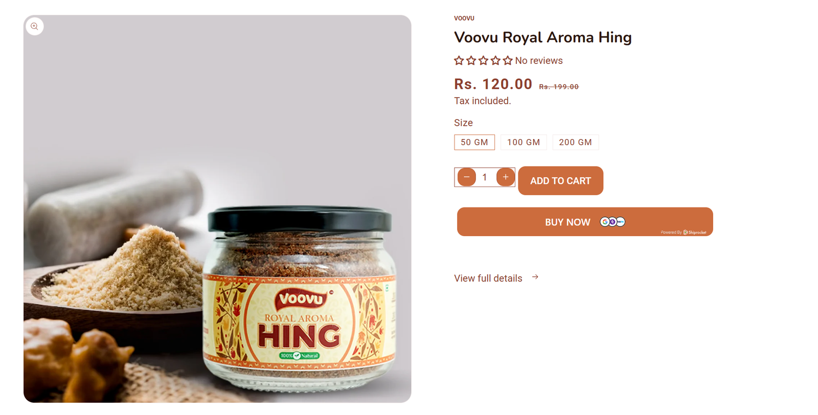Click the VOOVU brand label above title
Screen dimensions: 818x415
[x=464, y=18]
